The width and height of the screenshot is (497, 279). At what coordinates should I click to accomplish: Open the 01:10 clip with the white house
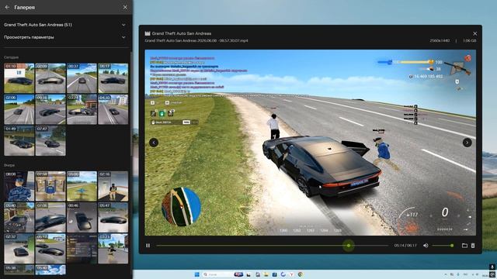click(x=19, y=78)
